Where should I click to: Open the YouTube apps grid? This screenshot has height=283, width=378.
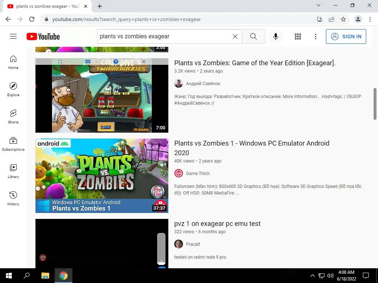(298, 36)
